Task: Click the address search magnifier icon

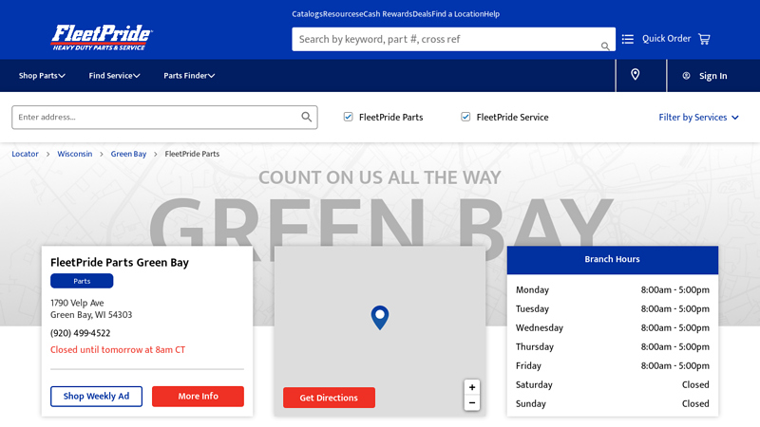Action: coord(307,118)
